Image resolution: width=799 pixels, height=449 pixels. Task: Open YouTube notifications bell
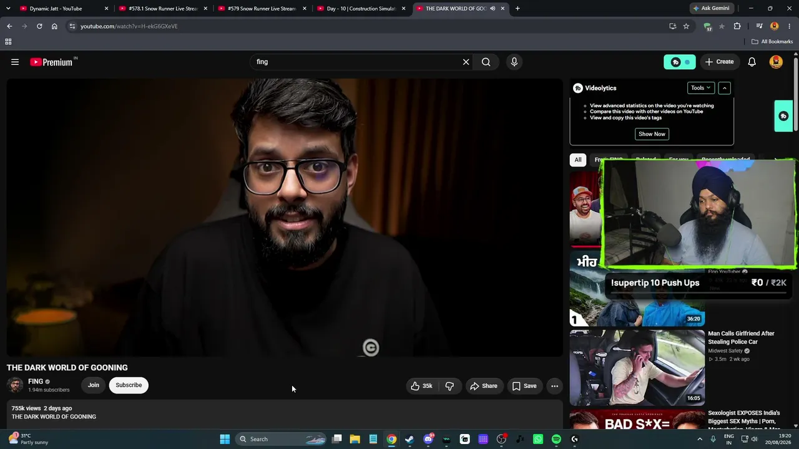click(x=752, y=62)
